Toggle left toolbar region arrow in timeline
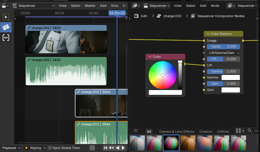 click(15, 19)
